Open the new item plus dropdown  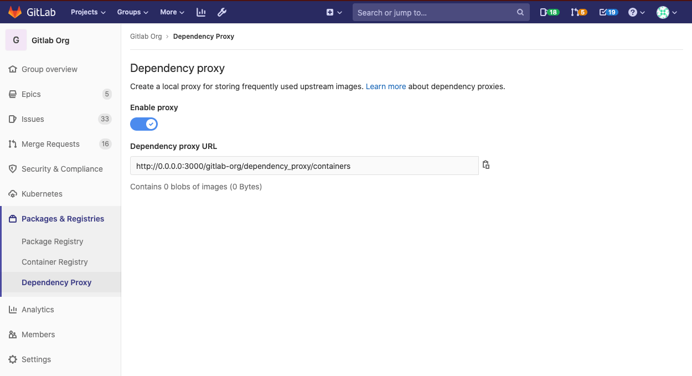[333, 12]
